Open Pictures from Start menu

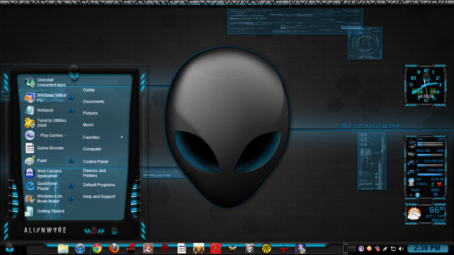point(91,113)
